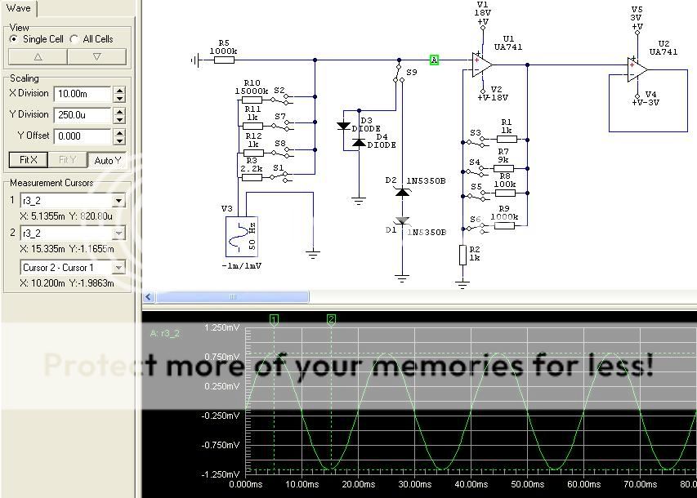Select the U1 UA741 op-amp symbol
Screen dimensions: 697x498
tap(480, 62)
